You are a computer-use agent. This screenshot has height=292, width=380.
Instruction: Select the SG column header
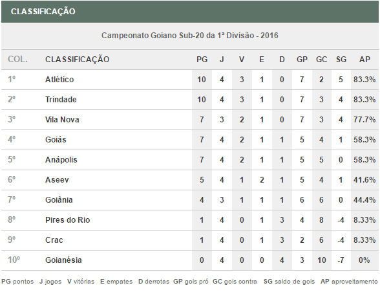click(x=341, y=60)
